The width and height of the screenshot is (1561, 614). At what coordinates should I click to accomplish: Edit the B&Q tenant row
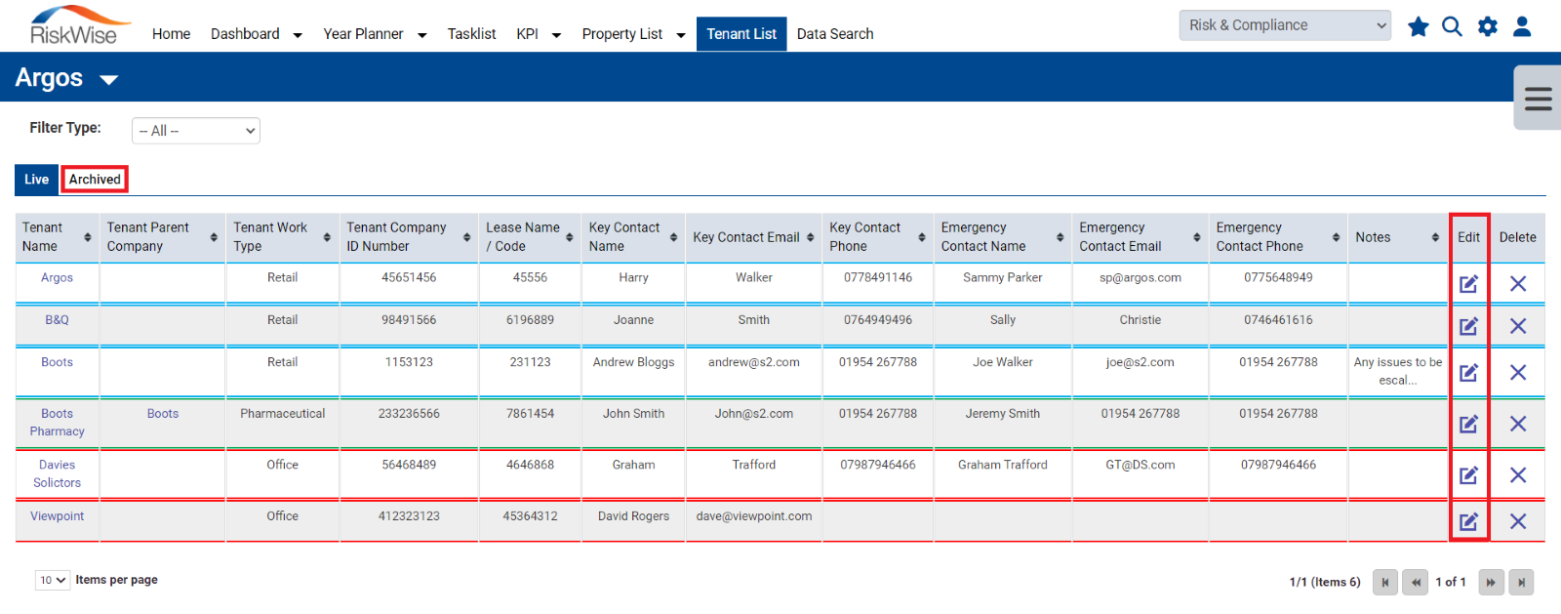pyautogui.click(x=1468, y=326)
